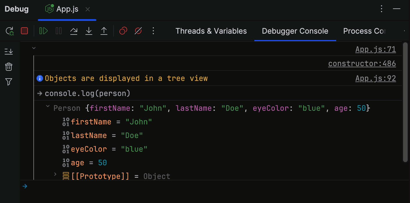Switch to the Threads & Variables tab
Screen dimensions: 410x203
point(211,31)
